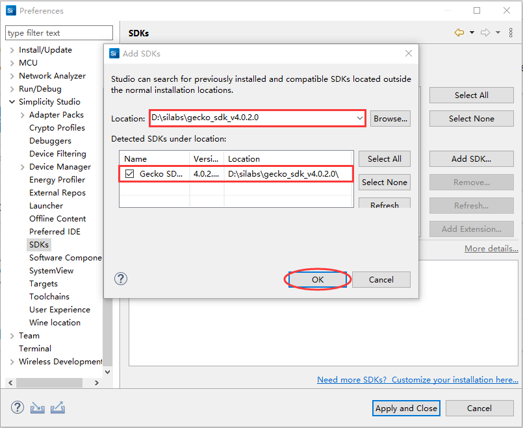Expand the Run/Debug tree node
The height and width of the screenshot is (428, 523).
click(x=12, y=89)
